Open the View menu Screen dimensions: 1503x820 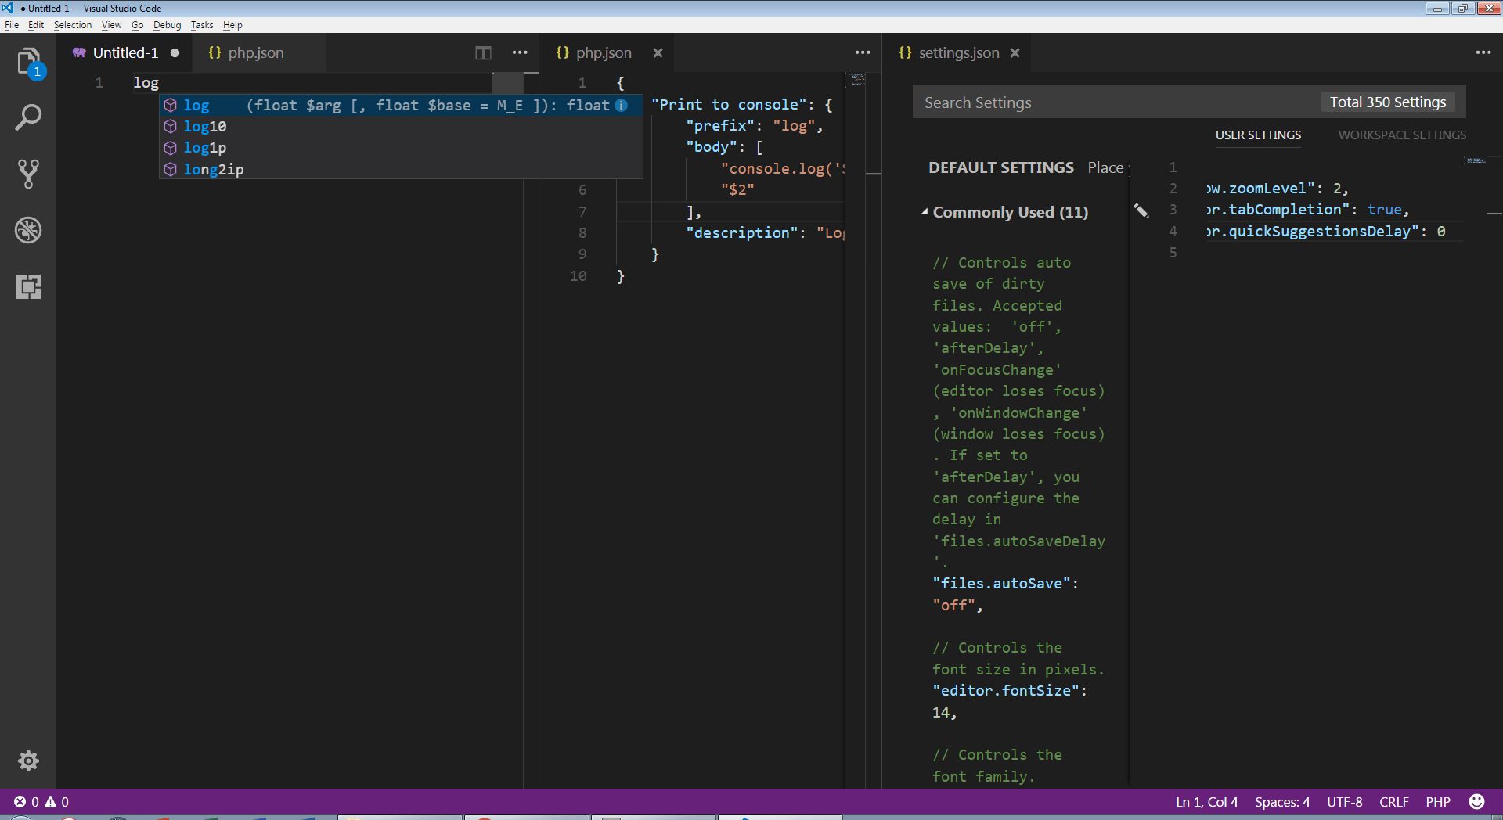click(111, 25)
